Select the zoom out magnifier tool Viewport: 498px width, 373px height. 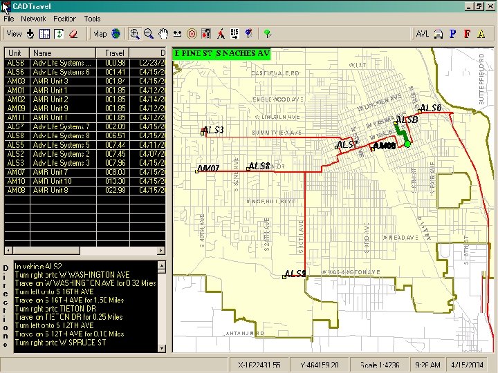click(x=149, y=34)
